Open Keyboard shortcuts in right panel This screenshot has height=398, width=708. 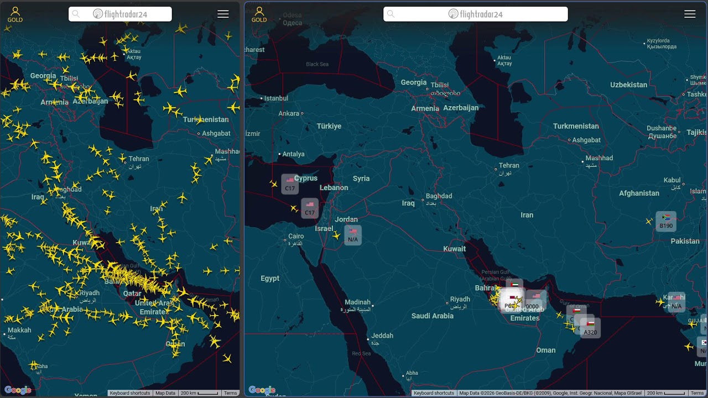(x=434, y=393)
